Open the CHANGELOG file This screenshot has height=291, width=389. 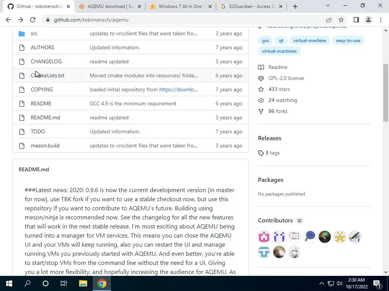click(x=46, y=61)
